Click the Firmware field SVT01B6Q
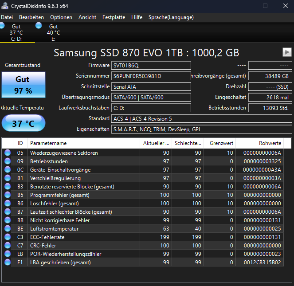The width and height of the screenshot is (294, 286). pyautogui.click(x=151, y=66)
